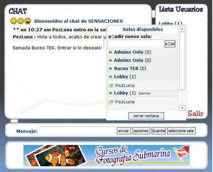The height and width of the screenshot is (172, 213).
Task: Insert the winking face emoticon
Action: coord(20,21)
